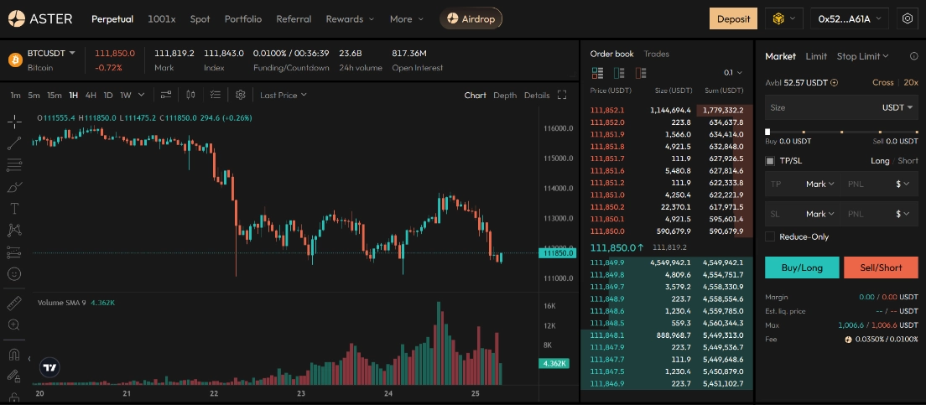Switch to the Trades tab
The height and width of the screenshot is (405, 926).
pos(656,54)
